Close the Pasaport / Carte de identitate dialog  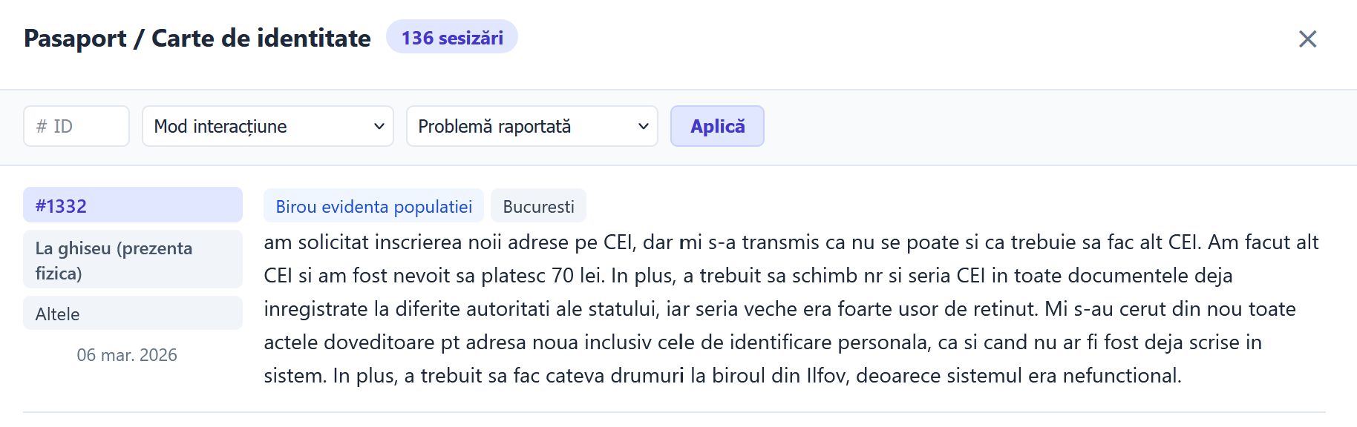tap(1307, 39)
